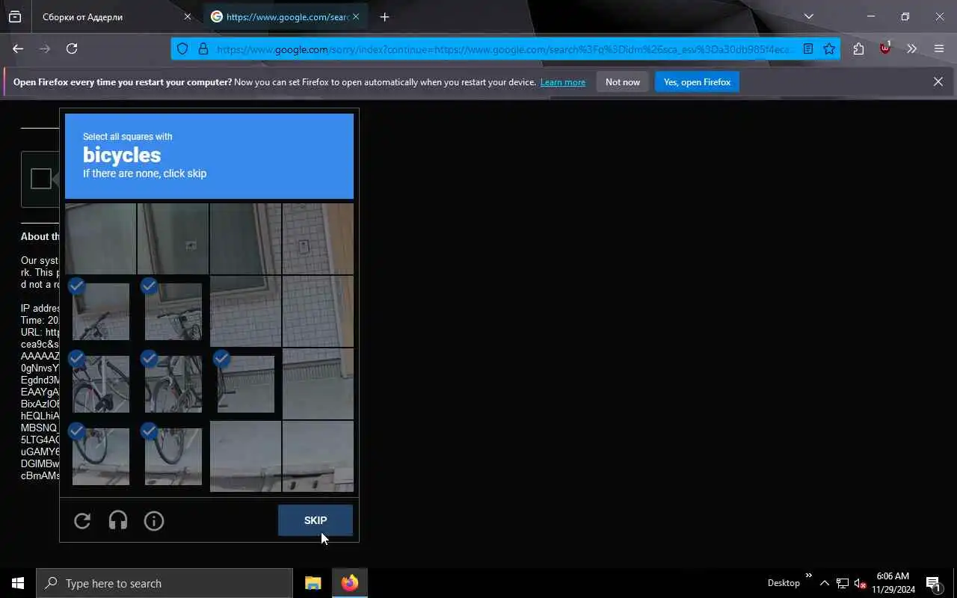Show hidden system tray icons
The width and height of the screenshot is (957, 598).
824,583
